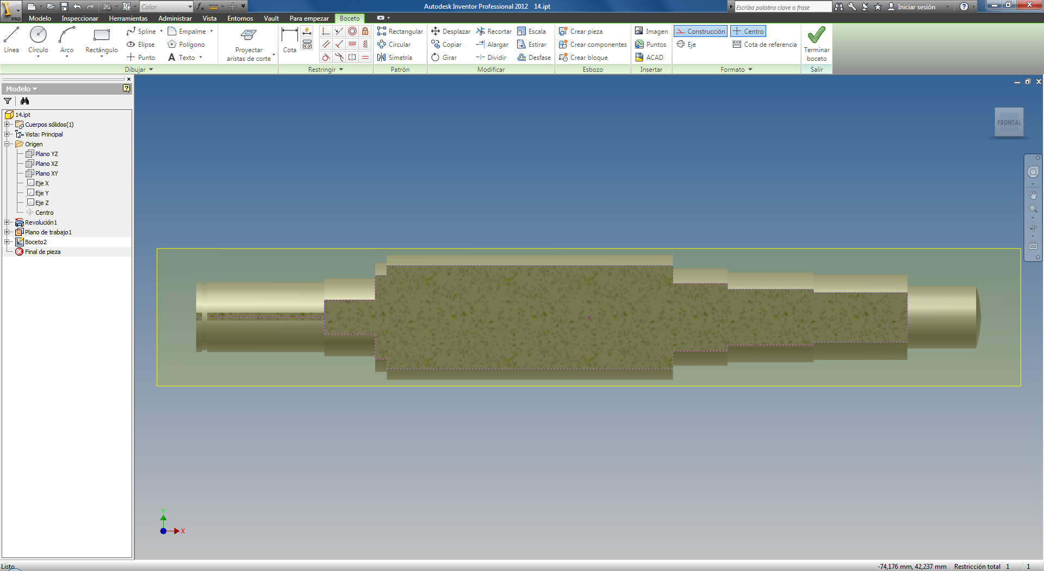This screenshot has width=1044, height=571.
Task: Click the Pan hand navigation tool
Action: [1033, 195]
